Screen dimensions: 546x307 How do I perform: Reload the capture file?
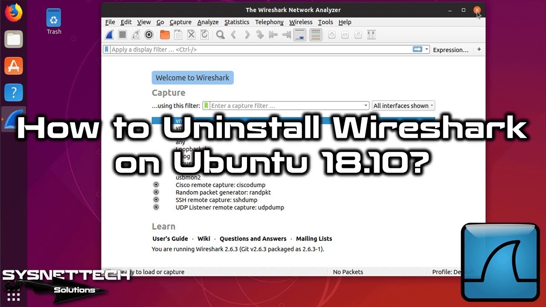[204, 35]
